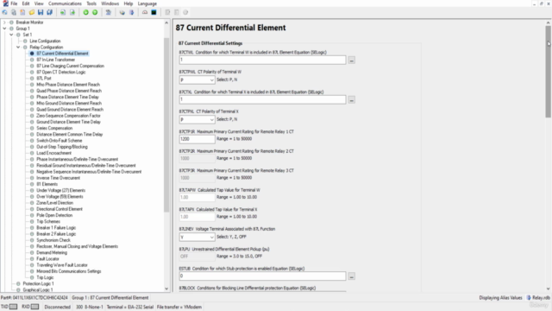Click the settings pane vertical scrollbar thumb
The height and width of the screenshot is (311, 552).
coord(549,72)
